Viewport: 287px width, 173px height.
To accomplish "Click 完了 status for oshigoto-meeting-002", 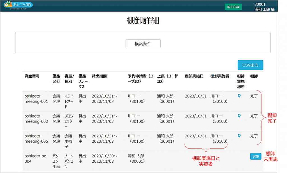I will tap(254, 116).
